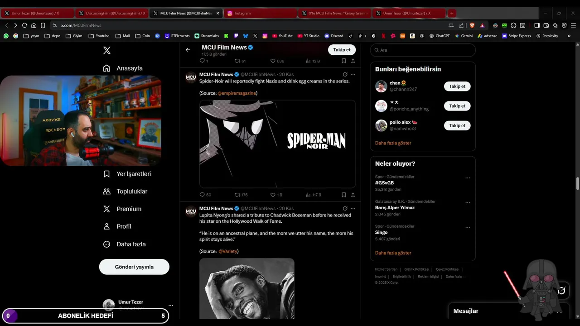Viewport: 580px width, 326px height.
Task: Open the extensions puzzle icon
Action: point(512,25)
